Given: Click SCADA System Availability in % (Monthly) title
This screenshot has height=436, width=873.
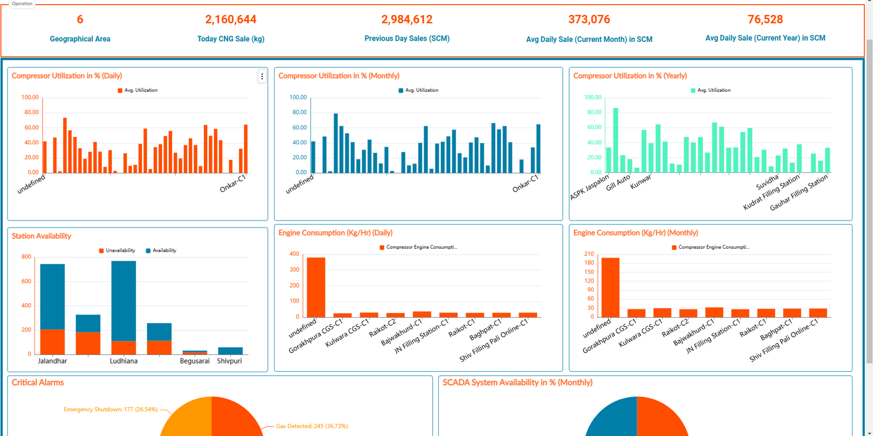Looking at the screenshot, I should click(517, 383).
